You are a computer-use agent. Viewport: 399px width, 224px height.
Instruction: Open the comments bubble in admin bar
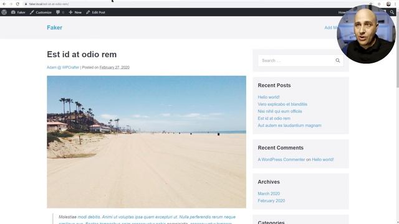pos(60,12)
